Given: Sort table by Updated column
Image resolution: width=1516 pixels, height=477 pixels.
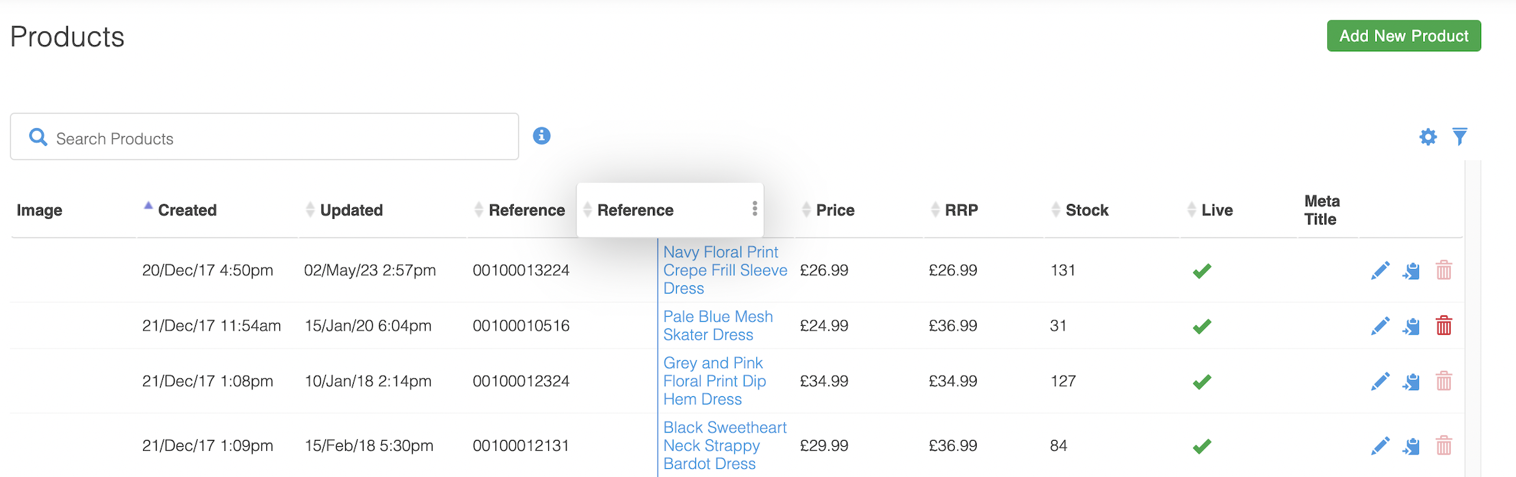Looking at the screenshot, I should (x=350, y=210).
